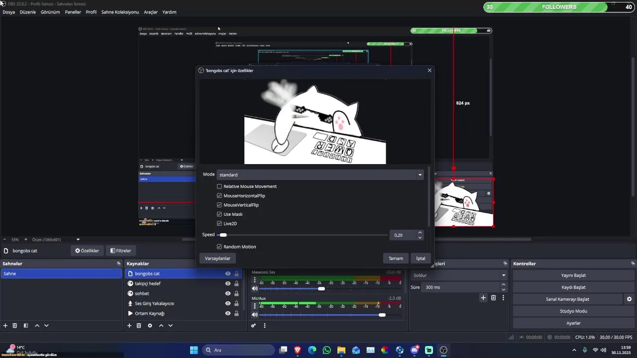Open Discord from the taskbar

point(415,350)
